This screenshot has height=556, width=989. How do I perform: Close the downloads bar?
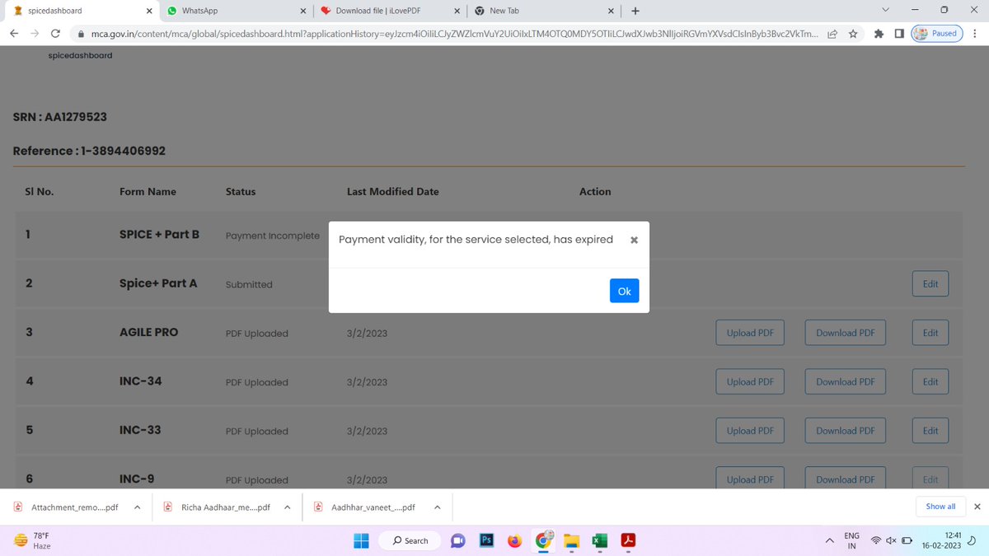(x=977, y=507)
